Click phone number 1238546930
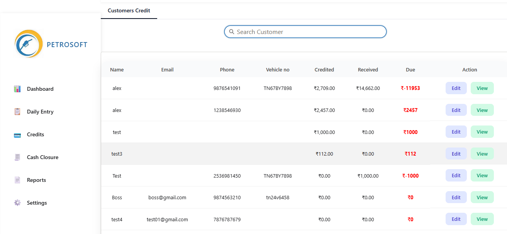Image resolution: width=507 pixels, height=234 pixels. [227, 110]
